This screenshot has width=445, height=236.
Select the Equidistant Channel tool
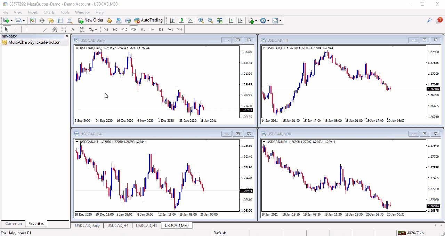[55, 29]
